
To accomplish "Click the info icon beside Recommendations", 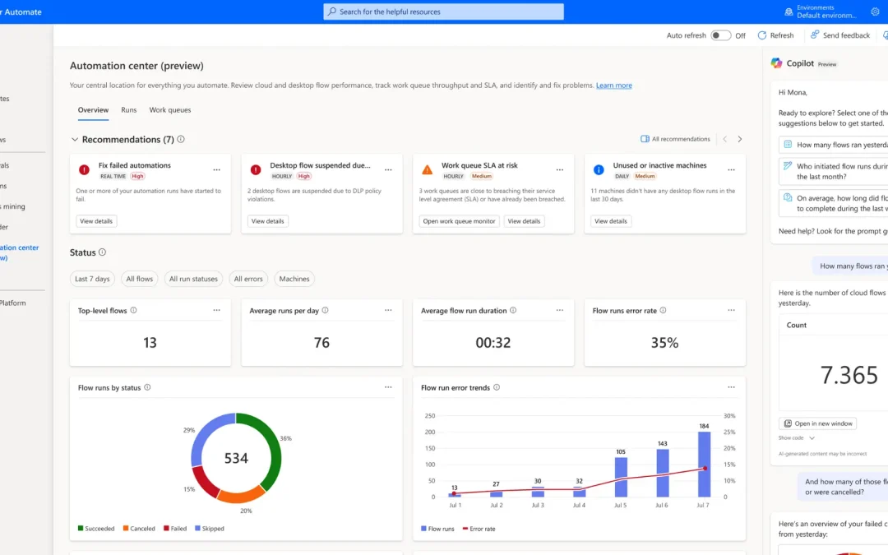I will [x=181, y=139].
